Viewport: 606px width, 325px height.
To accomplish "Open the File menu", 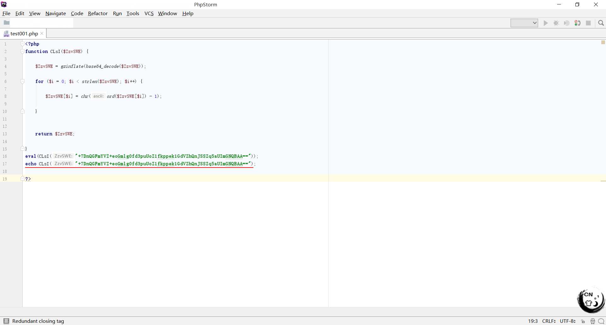I will point(6,13).
